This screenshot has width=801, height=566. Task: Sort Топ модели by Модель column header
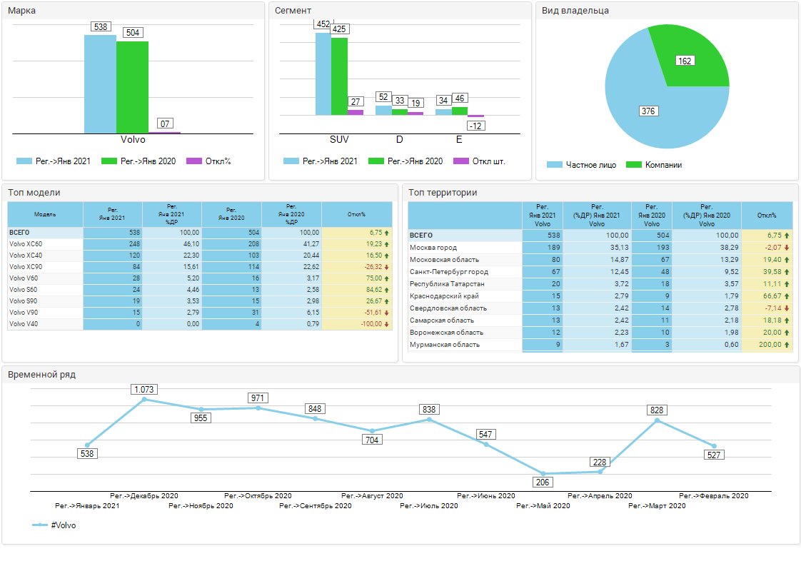[x=45, y=214]
